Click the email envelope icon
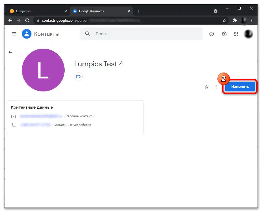262x212 pixels. [x=13, y=116]
